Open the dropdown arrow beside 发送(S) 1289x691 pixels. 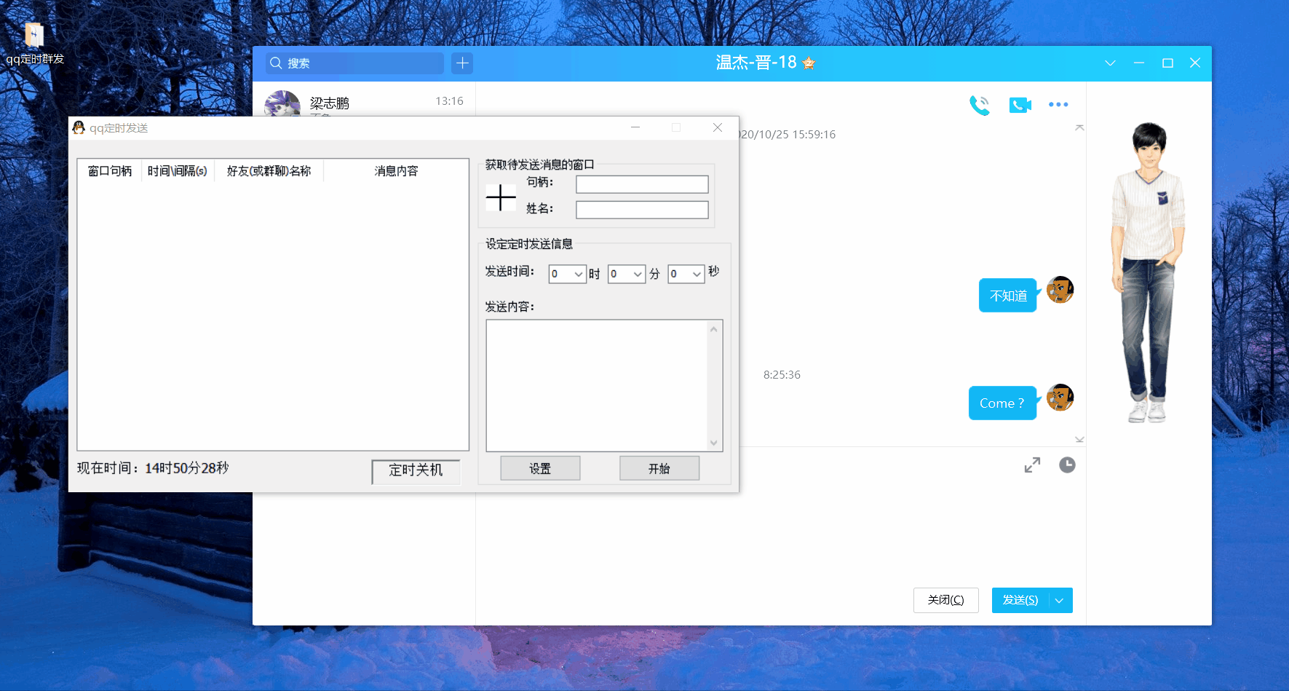1060,601
